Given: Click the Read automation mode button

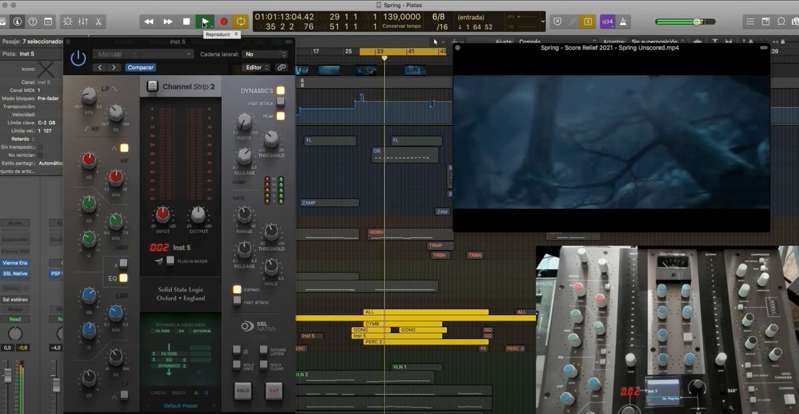Looking at the screenshot, I should [15, 319].
